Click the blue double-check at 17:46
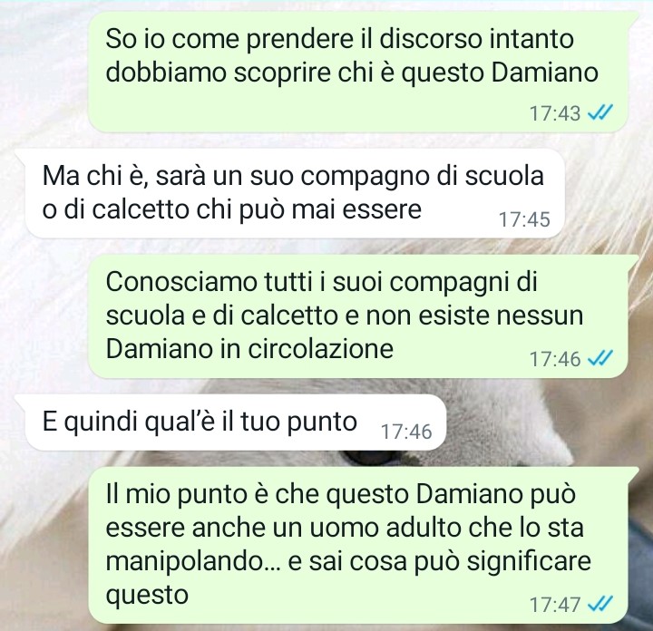The image size is (653, 631). pos(599,358)
